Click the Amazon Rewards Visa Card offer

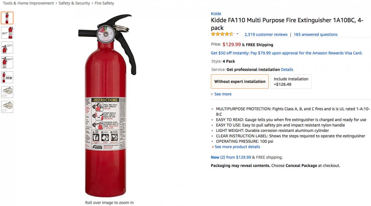pyautogui.click(x=286, y=53)
